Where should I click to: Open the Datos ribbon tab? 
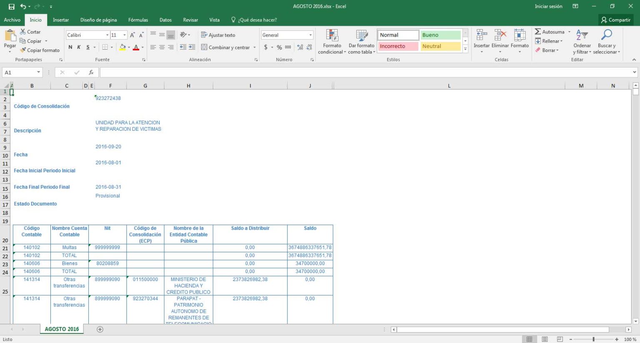[x=165, y=20]
